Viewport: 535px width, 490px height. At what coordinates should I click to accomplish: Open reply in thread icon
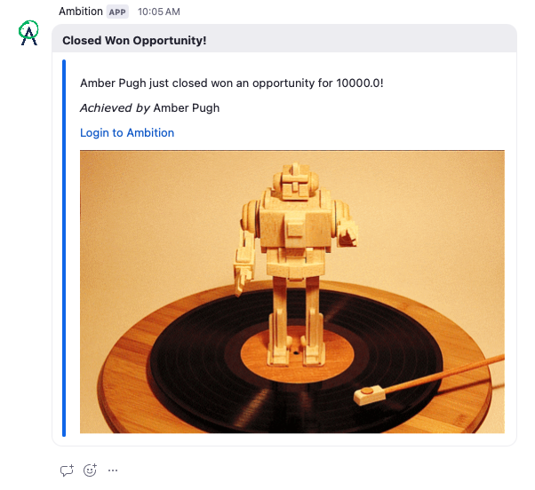click(67, 470)
